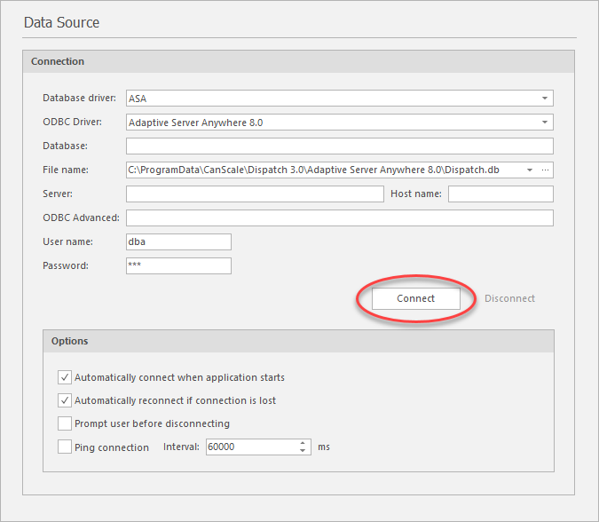Focus the ODBC Advanced field
The height and width of the screenshot is (522, 599).
coord(339,217)
